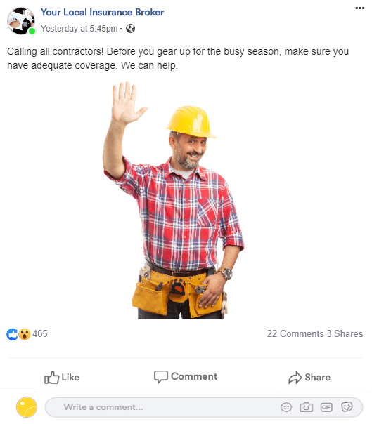View the 3 Shares list
Viewport: 372px width, 424px height.
[345, 333]
